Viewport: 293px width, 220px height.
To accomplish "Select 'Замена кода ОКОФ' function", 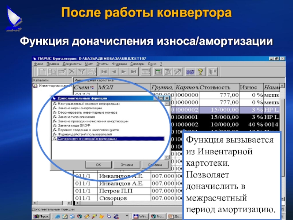I will pyautogui.click(x=74, y=125).
